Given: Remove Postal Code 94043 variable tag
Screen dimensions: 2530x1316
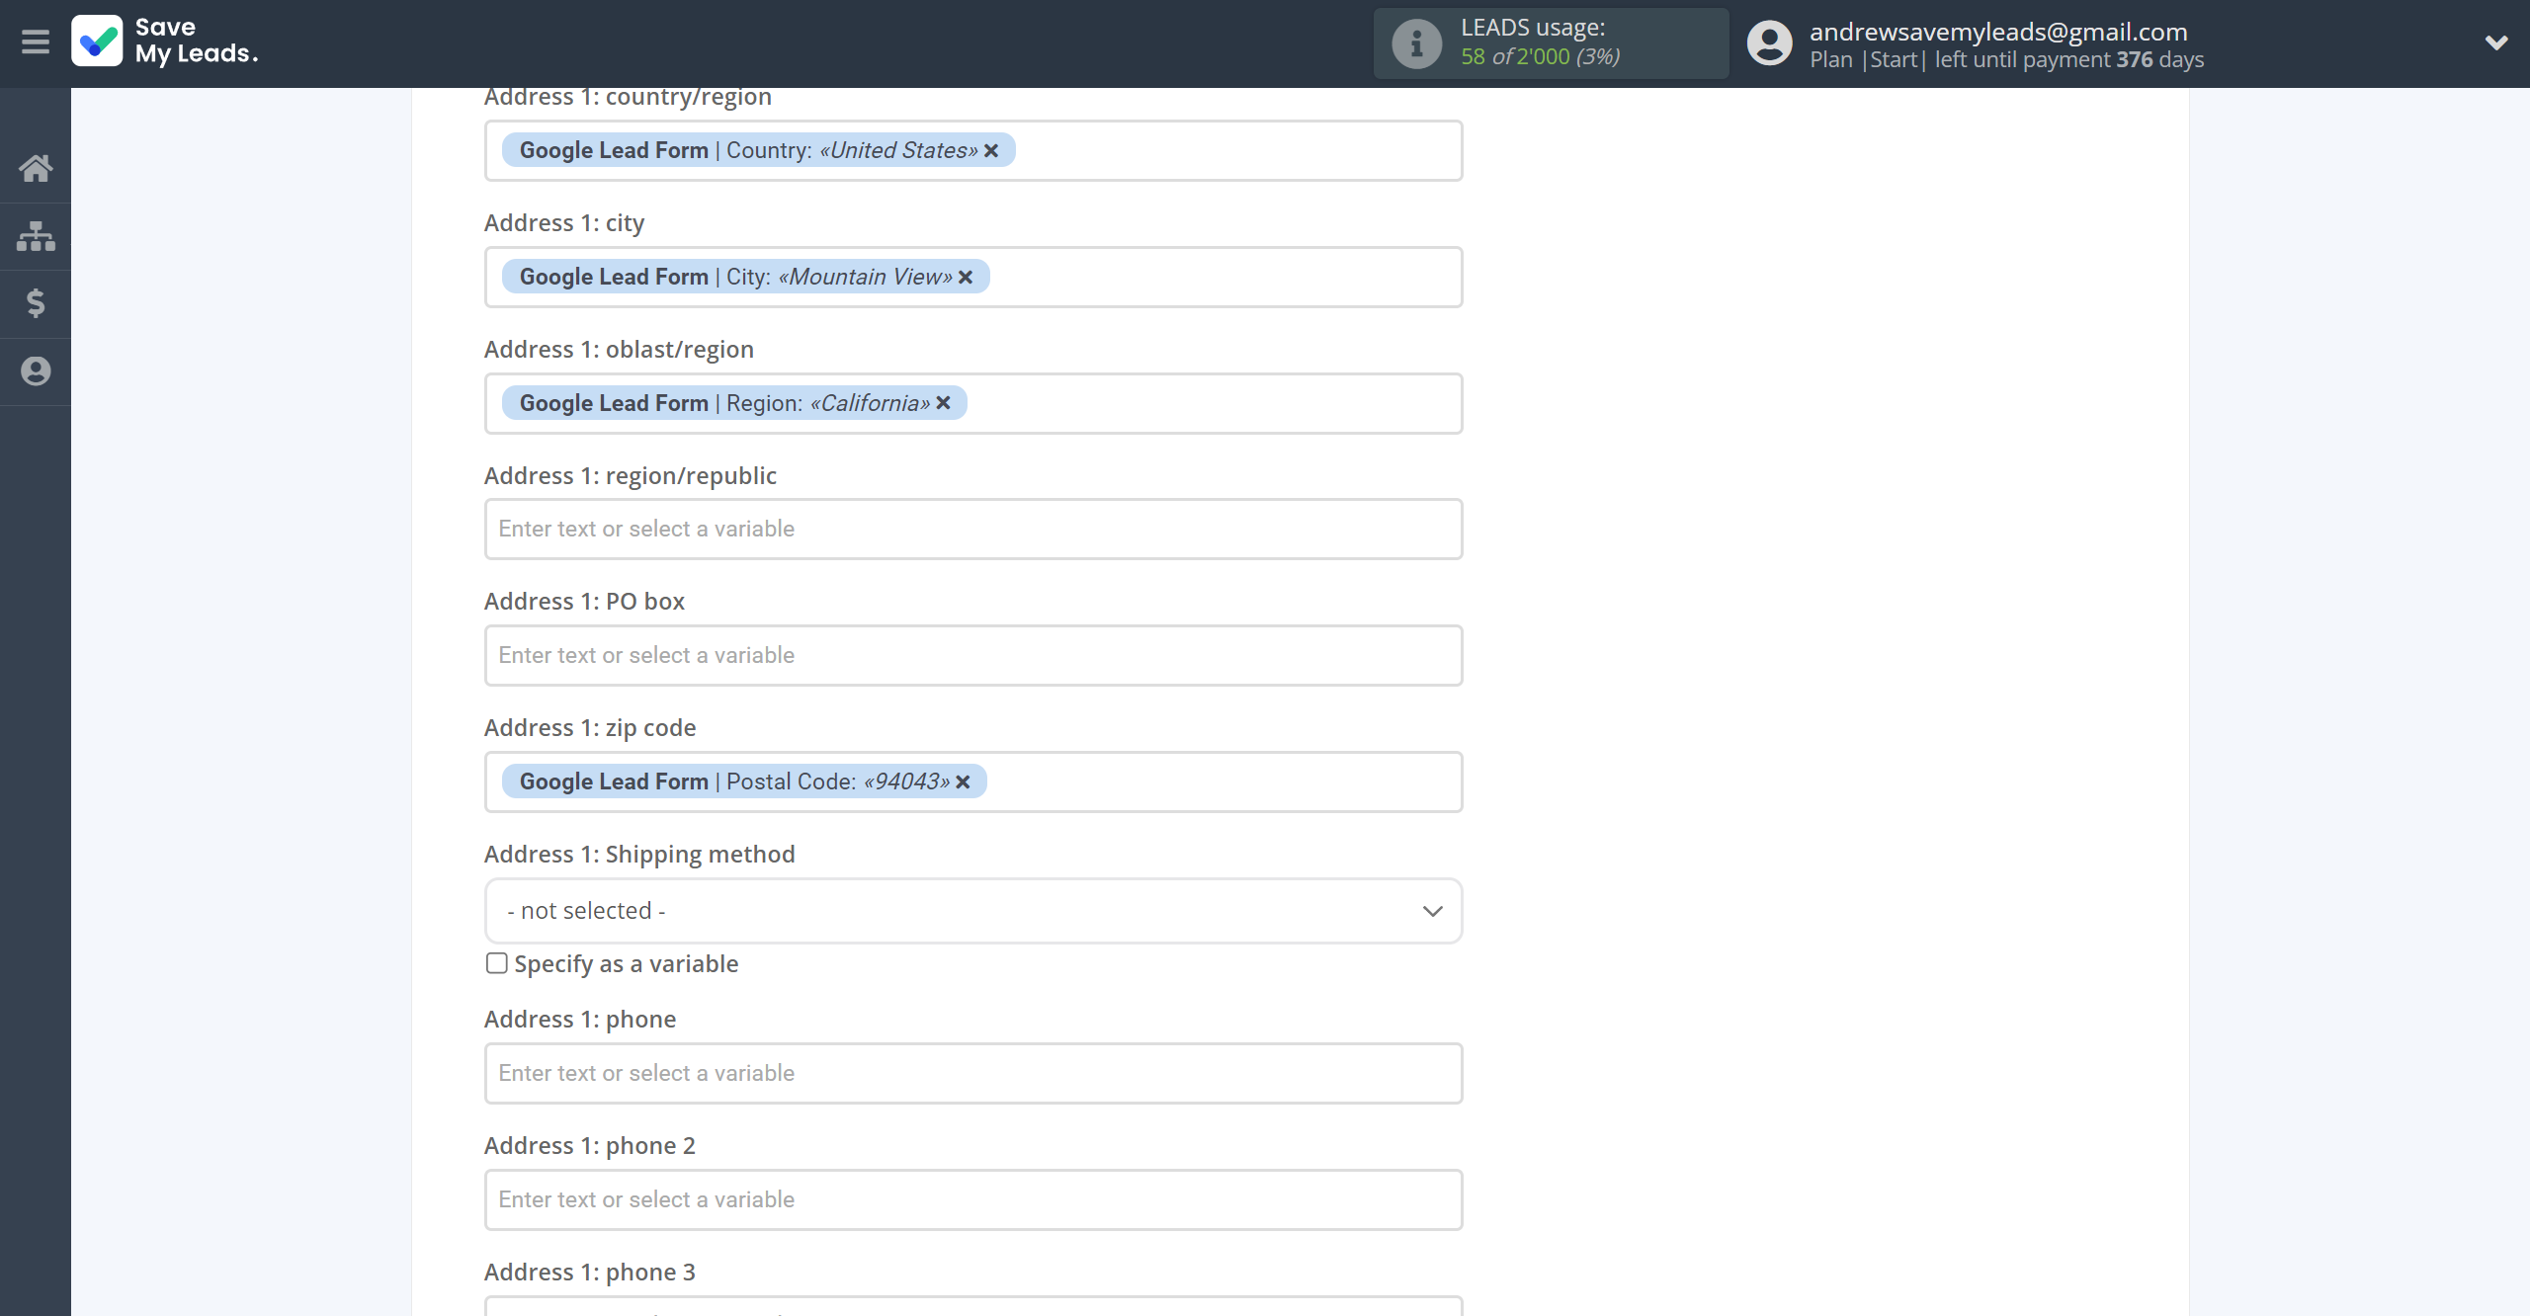Looking at the screenshot, I should (x=964, y=782).
